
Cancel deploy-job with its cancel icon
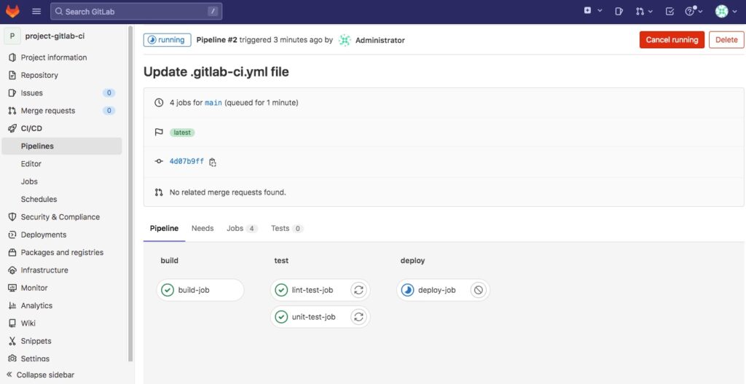point(479,290)
